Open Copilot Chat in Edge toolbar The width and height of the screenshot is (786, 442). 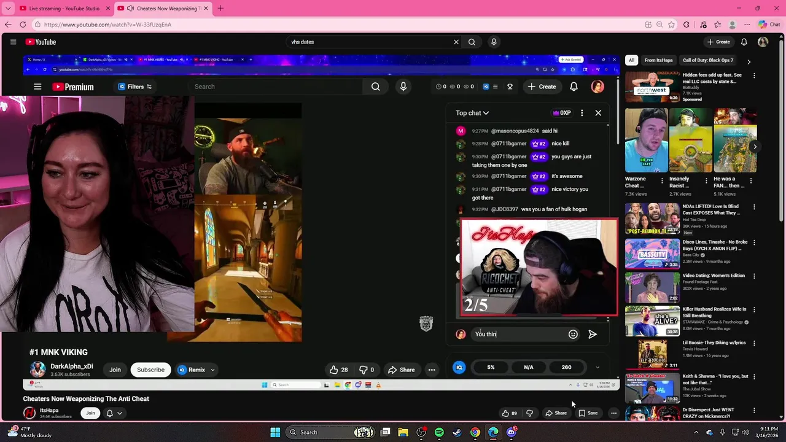point(769,25)
